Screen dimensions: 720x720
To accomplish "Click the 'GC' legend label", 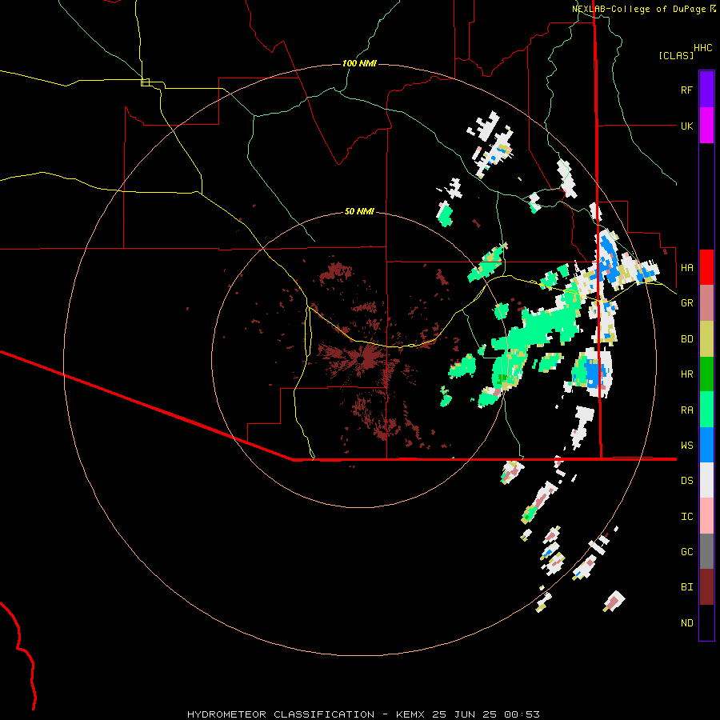I will pyautogui.click(x=686, y=552).
